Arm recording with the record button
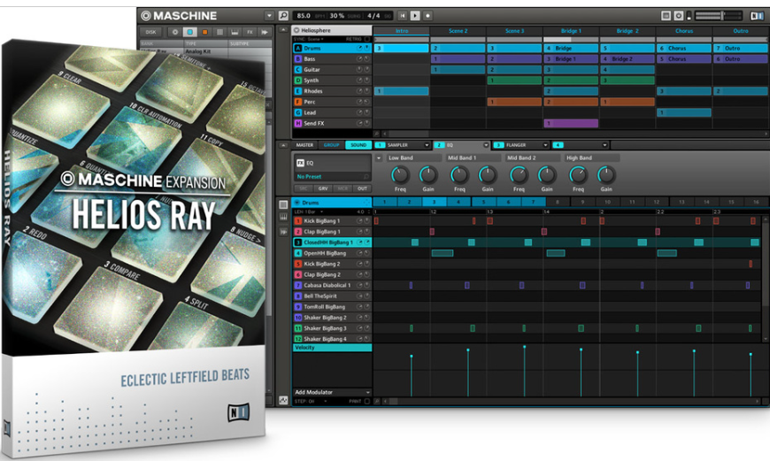The image size is (770, 461). pos(427,16)
